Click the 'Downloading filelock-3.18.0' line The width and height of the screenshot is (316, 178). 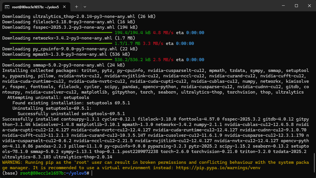pyautogui.click(x=68, y=22)
